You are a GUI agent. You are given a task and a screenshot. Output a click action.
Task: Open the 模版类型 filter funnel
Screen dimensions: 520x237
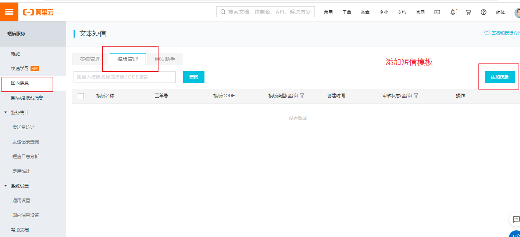click(302, 95)
